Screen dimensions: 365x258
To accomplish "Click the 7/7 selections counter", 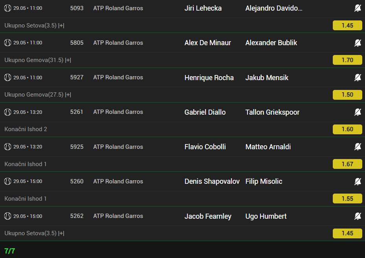I will [9, 251].
